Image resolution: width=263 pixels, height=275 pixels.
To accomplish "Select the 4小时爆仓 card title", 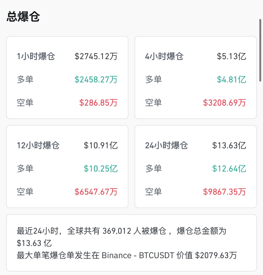I will (164, 56).
